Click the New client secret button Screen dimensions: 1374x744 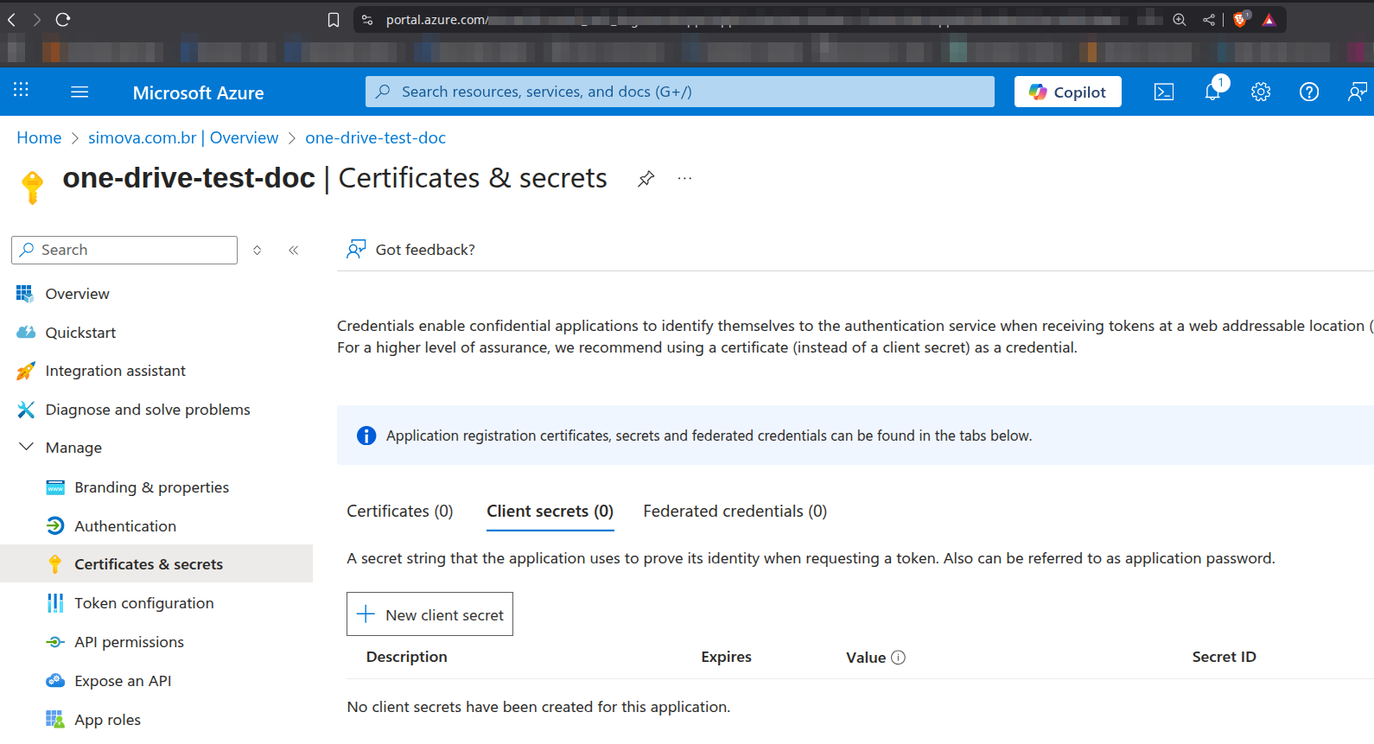pos(429,614)
